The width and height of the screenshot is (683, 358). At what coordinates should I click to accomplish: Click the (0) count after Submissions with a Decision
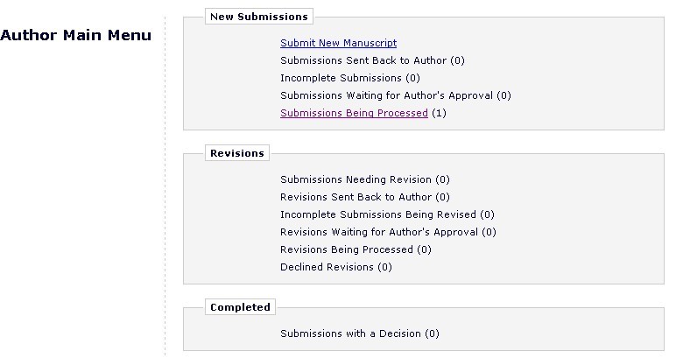point(432,333)
